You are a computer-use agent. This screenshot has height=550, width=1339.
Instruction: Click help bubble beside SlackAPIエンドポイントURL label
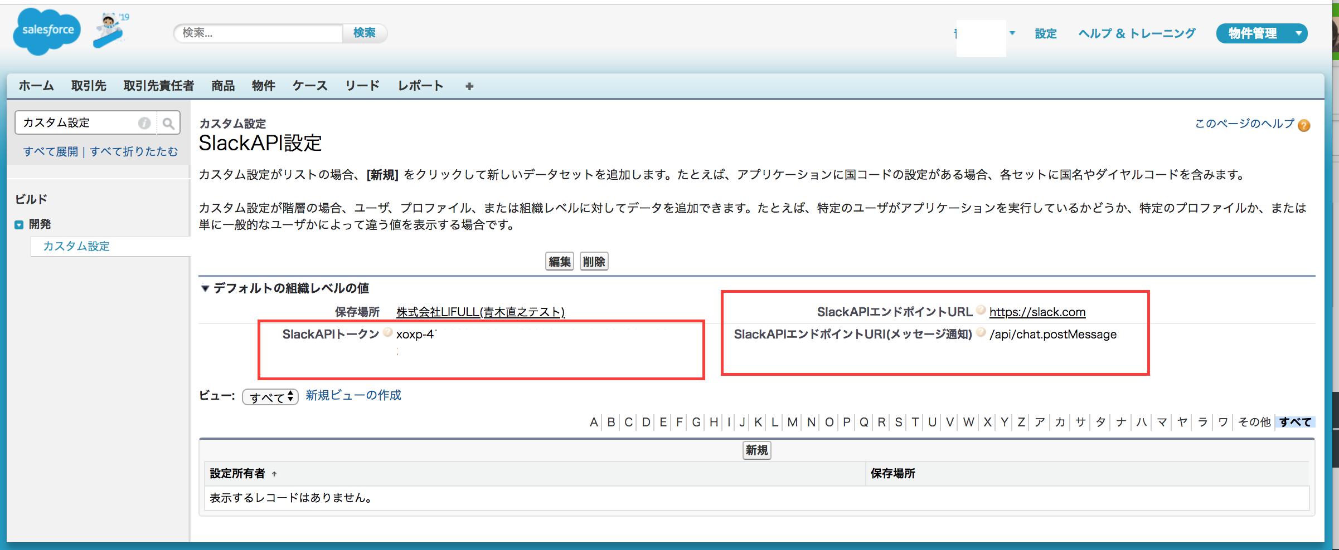pos(981,310)
